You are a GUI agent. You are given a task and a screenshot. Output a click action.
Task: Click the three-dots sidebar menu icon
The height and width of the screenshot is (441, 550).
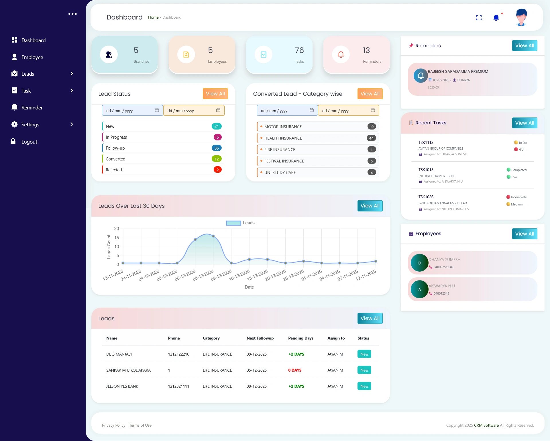tap(72, 14)
